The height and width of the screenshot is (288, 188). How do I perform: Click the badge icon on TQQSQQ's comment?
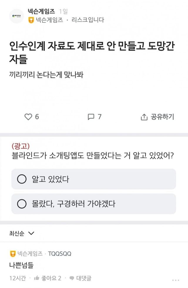coord(13,254)
